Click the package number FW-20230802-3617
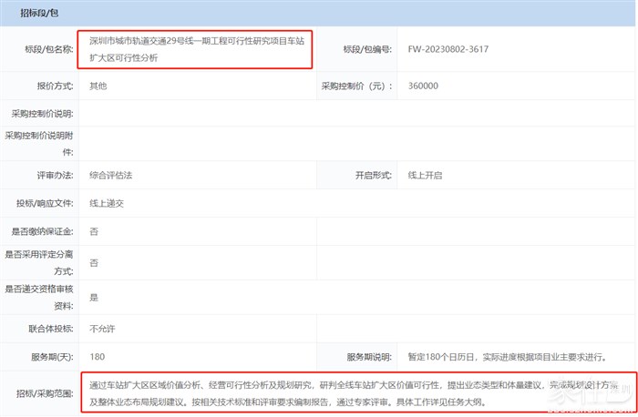The image size is (638, 417). pyautogui.click(x=448, y=49)
